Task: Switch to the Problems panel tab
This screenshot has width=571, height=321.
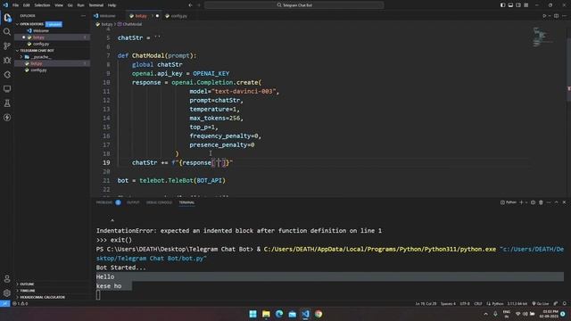Action: coord(108,202)
